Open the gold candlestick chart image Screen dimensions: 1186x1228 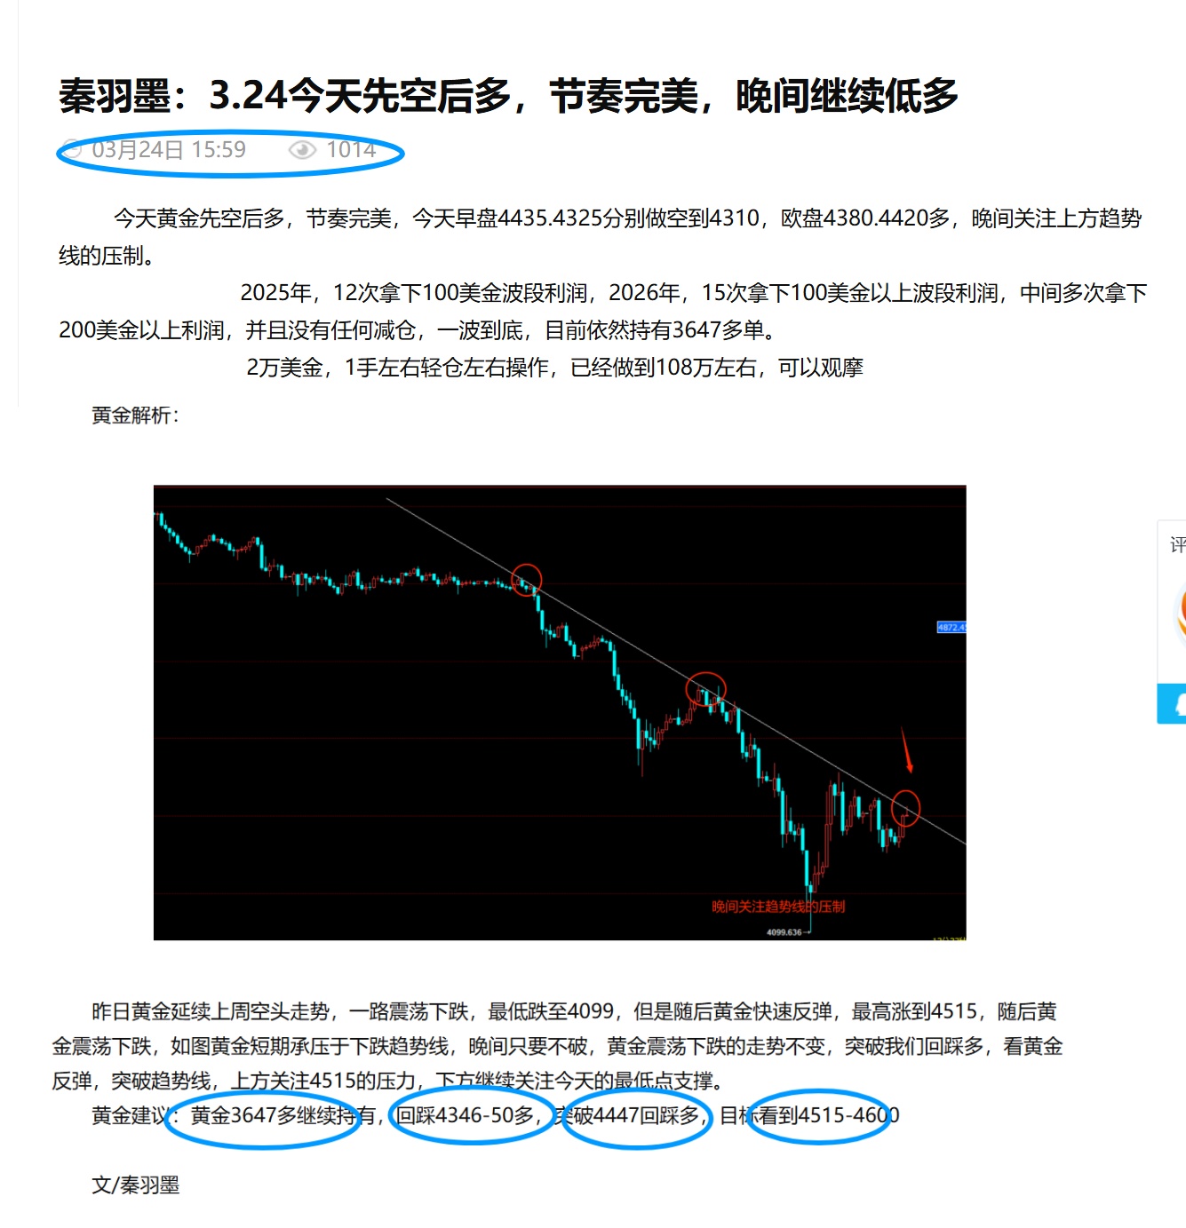tap(560, 712)
